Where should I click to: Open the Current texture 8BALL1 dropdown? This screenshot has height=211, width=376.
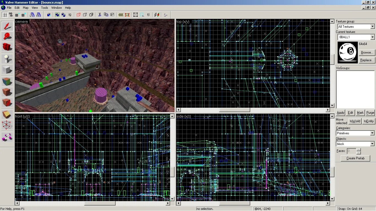372,37
